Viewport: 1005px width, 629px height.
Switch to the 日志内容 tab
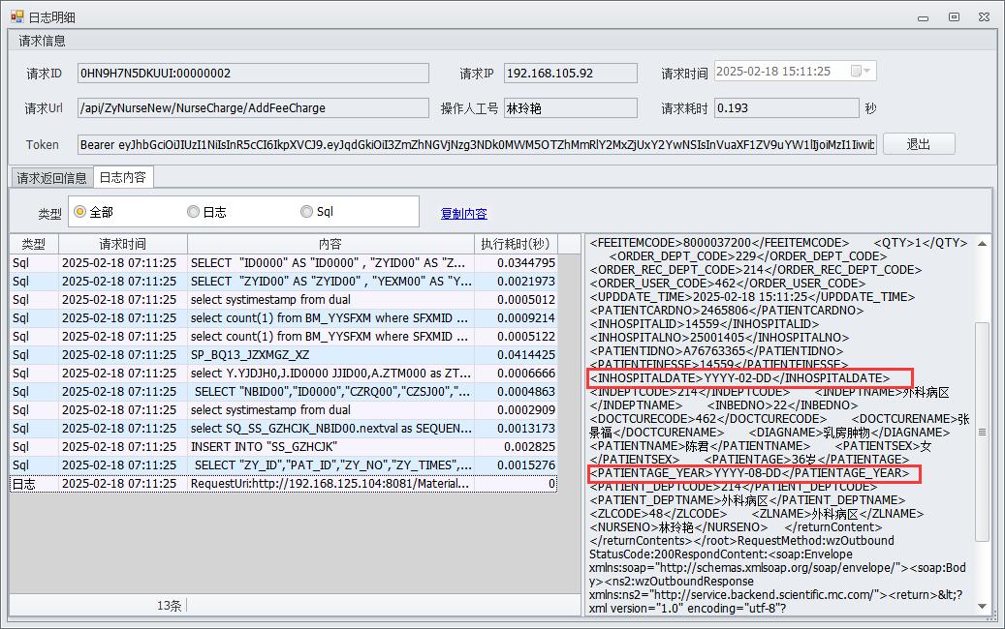(x=123, y=177)
